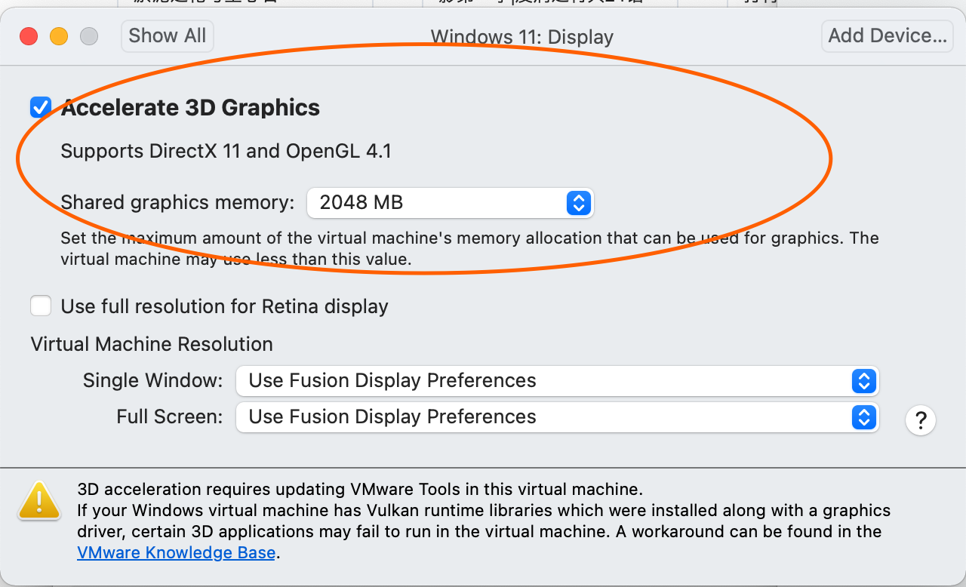
Task: Open the Full Screen resolution dropdown
Action: 558,416
